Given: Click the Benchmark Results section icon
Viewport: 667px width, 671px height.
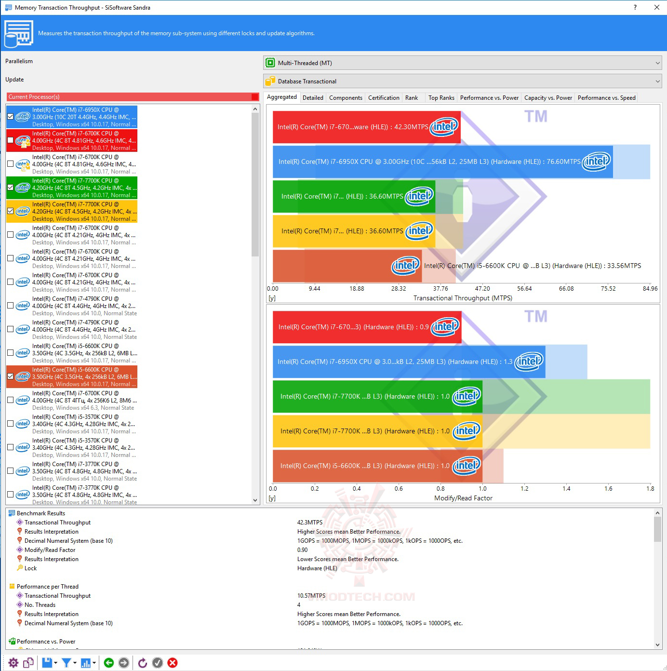Looking at the screenshot, I should (x=12, y=513).
